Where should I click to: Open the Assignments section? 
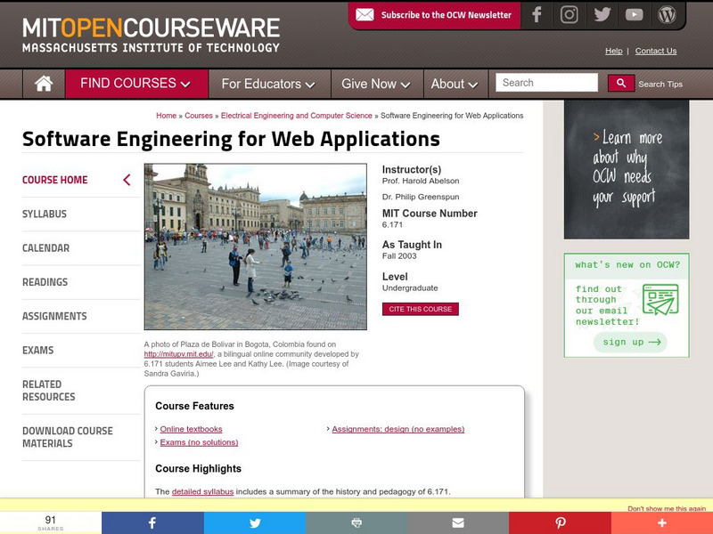click(54, 316)
